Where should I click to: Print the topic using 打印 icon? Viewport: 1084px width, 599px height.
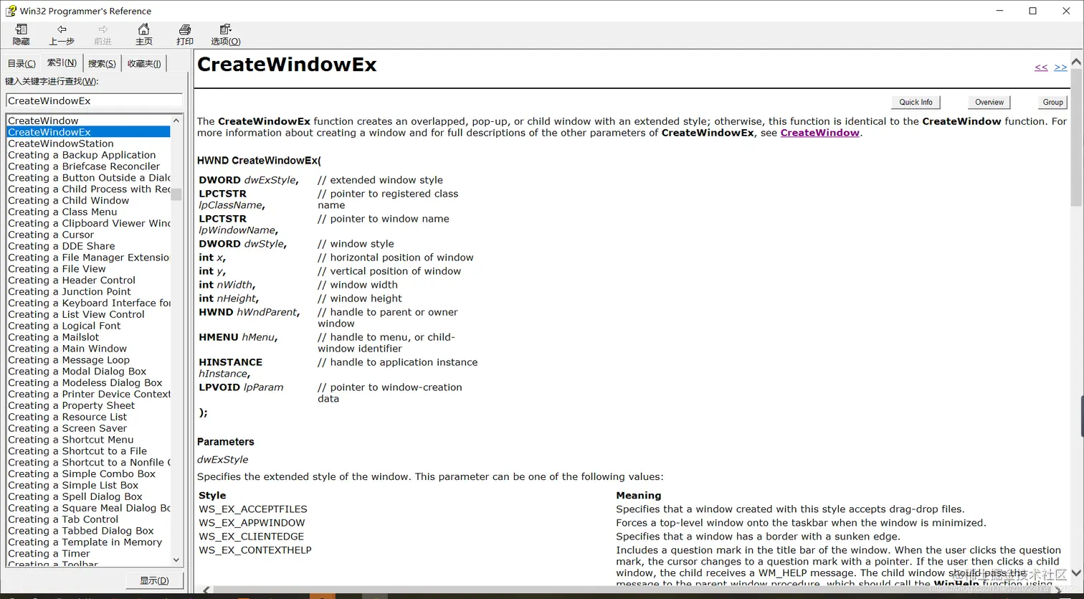click(x=185, y=34)
